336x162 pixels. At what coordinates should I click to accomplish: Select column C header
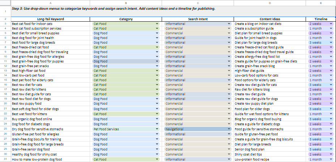[x=197, y=3]
